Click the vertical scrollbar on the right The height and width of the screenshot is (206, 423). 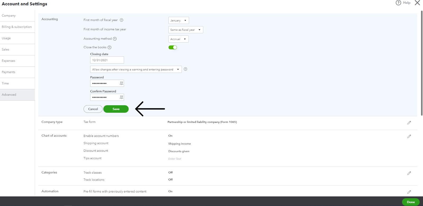(422, 63)
